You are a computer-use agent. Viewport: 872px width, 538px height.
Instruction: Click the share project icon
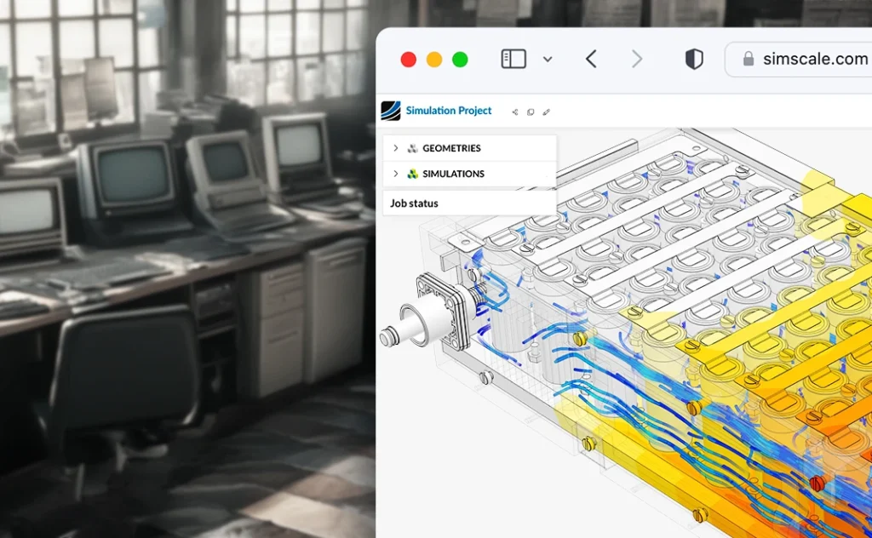click(514, 112)
